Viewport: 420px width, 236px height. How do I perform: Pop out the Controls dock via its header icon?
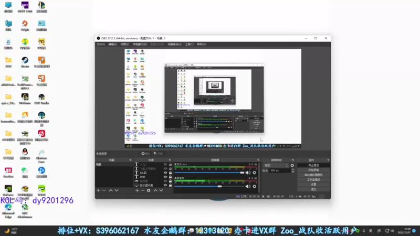pos(328,160)
